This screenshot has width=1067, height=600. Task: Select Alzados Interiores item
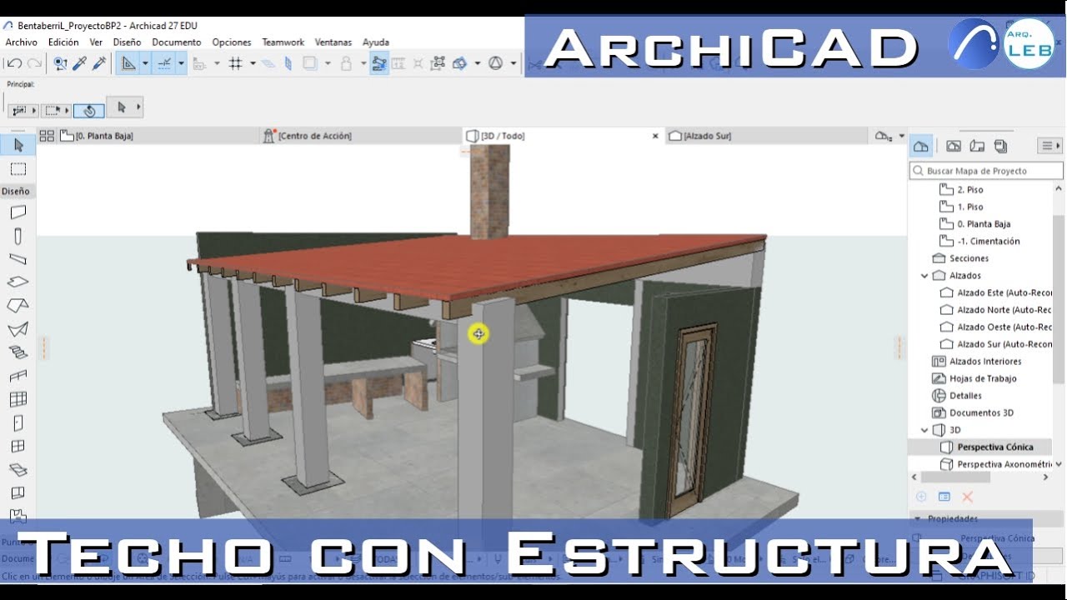984,362
